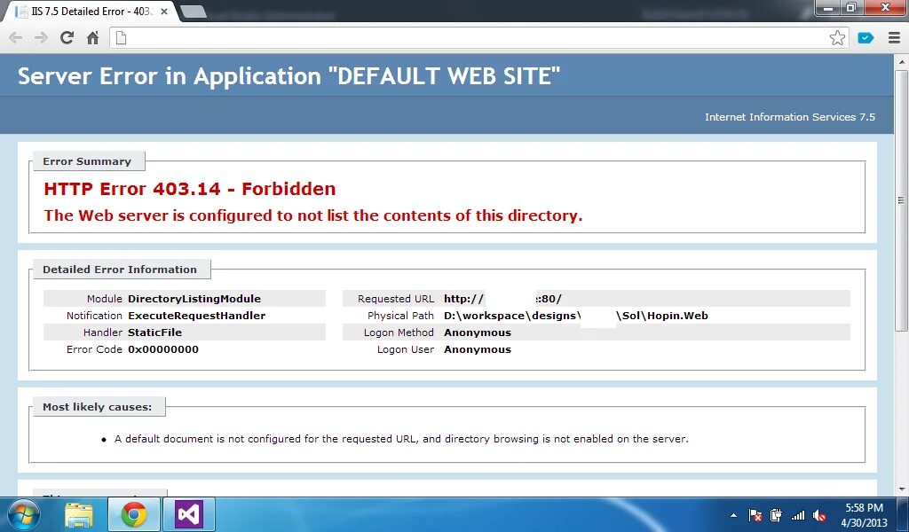Bookmark this page with the star icon
909x532 pixels.
837,38
